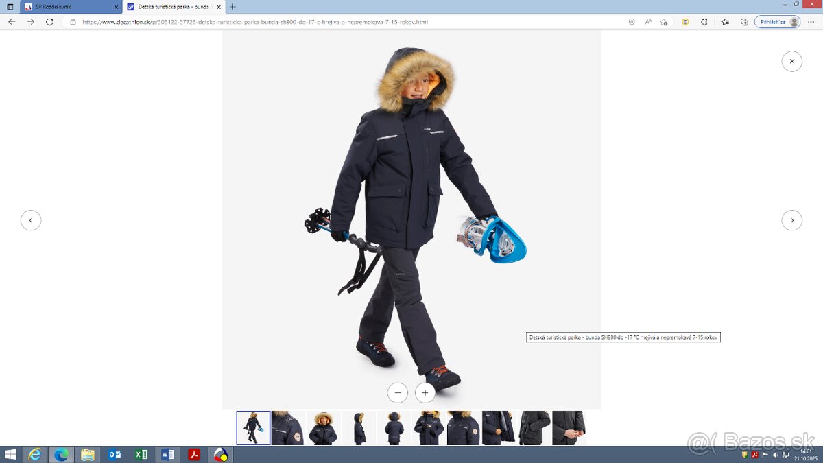The width and height of the screenshot is (823, 463).
Task: Go to the next product image arrow
Action: tap(791, 220)
